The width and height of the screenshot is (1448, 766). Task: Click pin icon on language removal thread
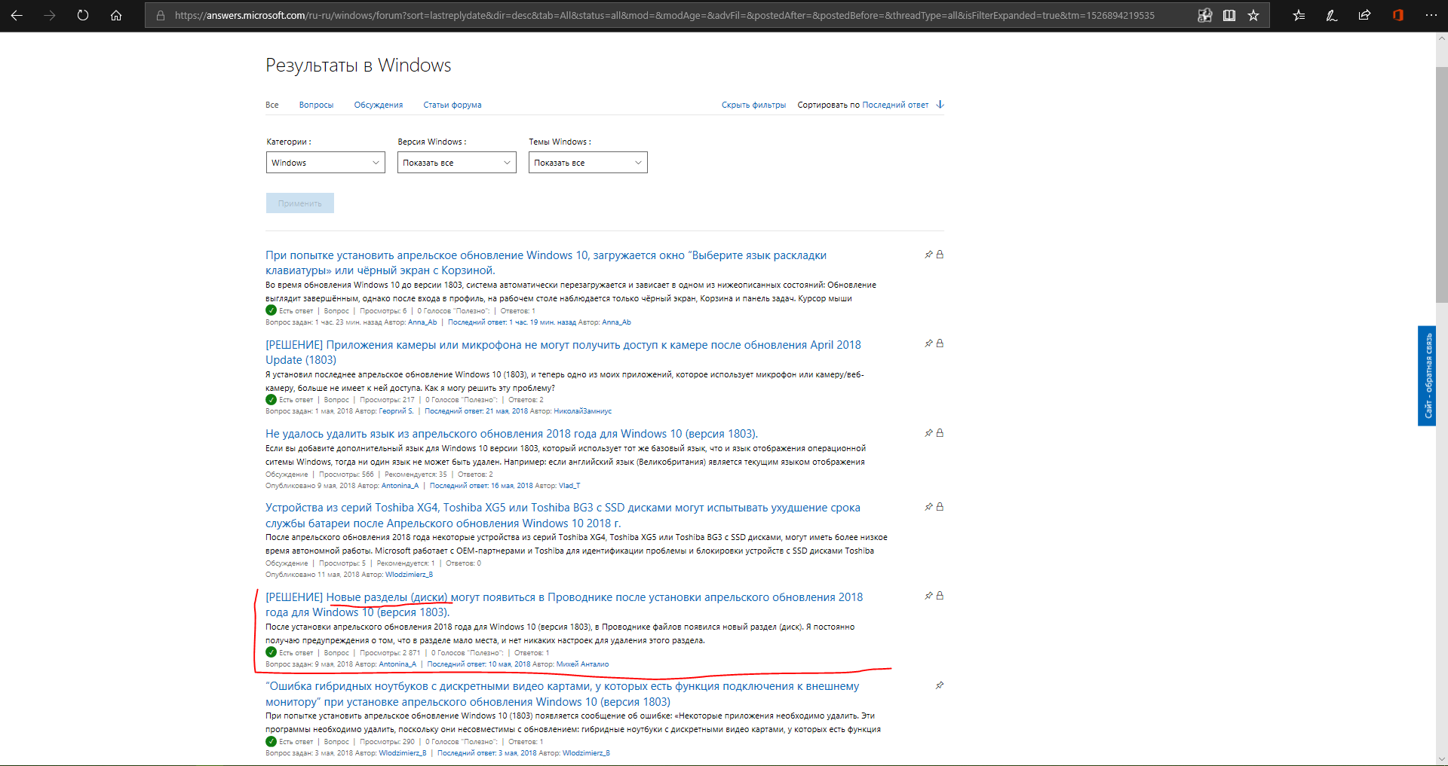tap(929, 433)
